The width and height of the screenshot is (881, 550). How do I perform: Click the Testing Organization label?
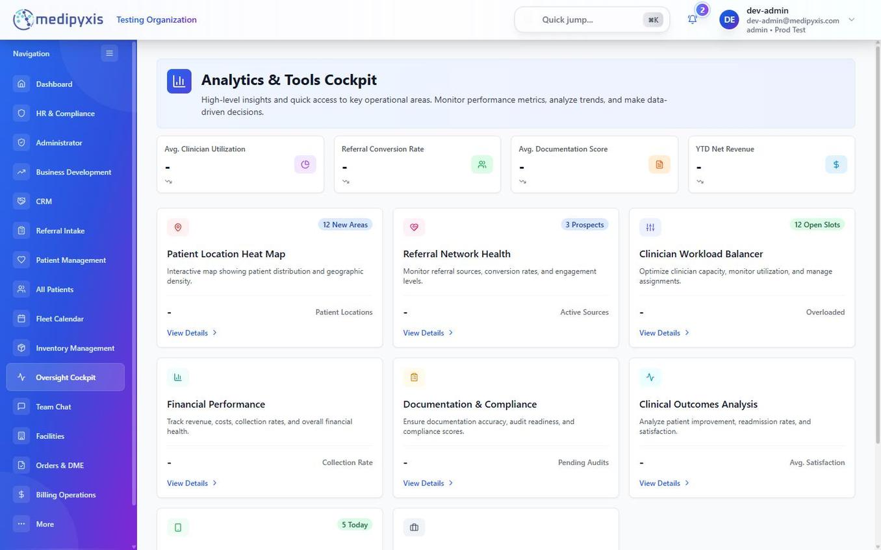coord(157,19)
